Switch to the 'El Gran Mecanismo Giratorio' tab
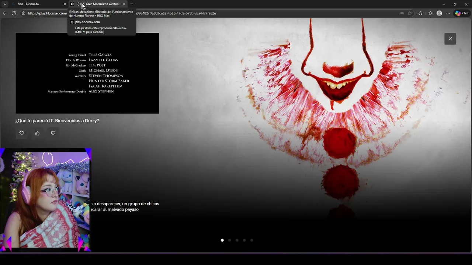 click(x=98, y=4)
